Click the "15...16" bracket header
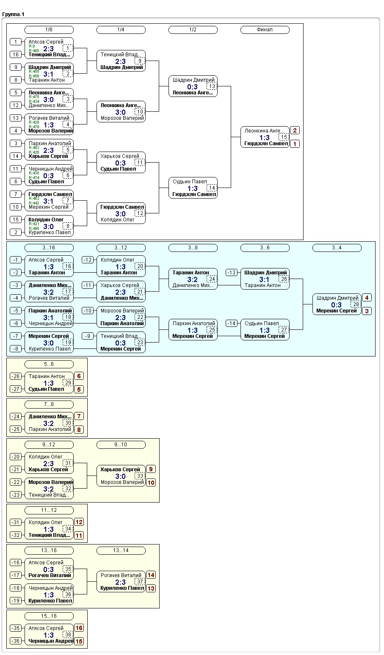This screenshot has width=384, height=655. click(49, 616)
